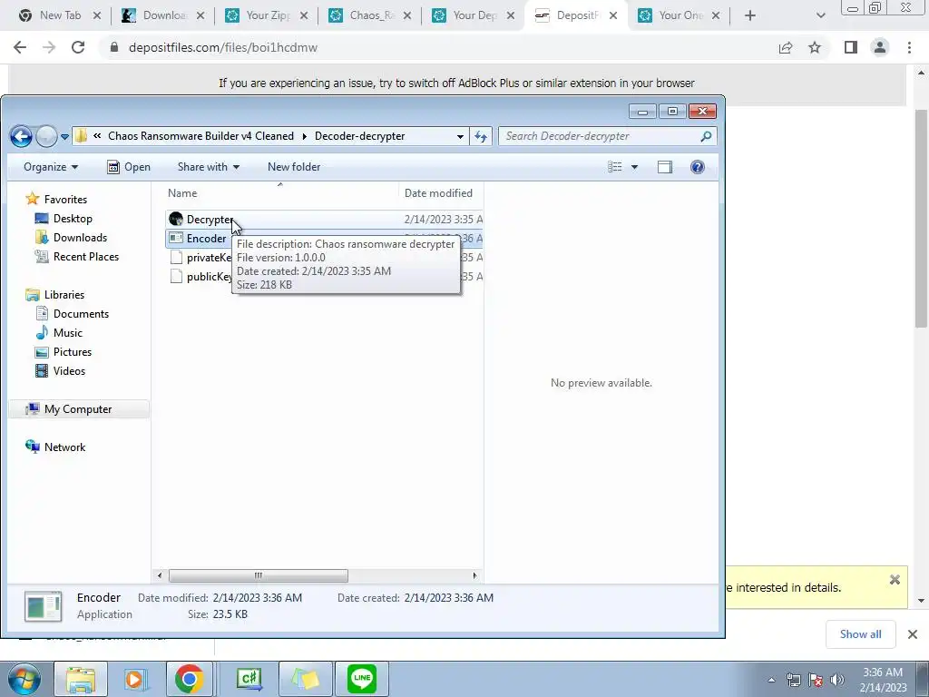Sort files by Date modified column
The height and width of the screenshot is (697, 929).
pos(438,193)
